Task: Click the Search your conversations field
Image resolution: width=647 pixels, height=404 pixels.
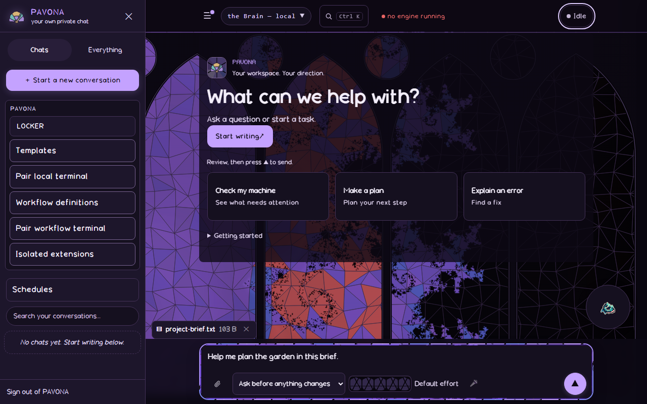Action: click(x=72, y=316)
